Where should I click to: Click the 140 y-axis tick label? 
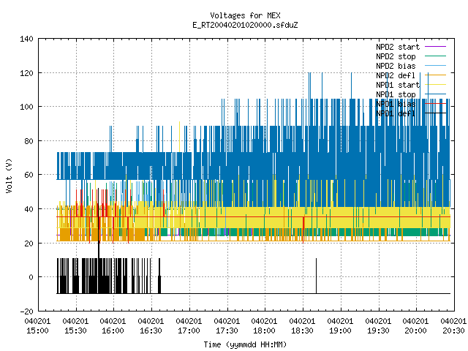(26, 39)
